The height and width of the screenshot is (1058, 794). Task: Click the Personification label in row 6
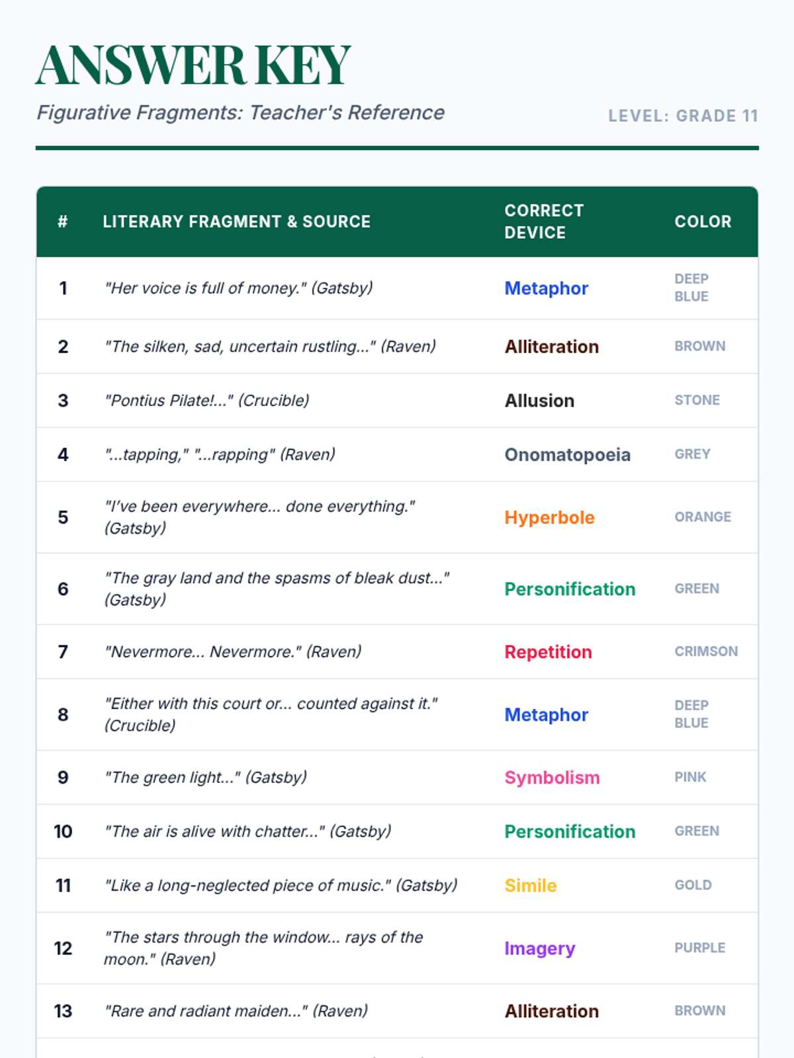pyautogui.click(x=570, y=589)
